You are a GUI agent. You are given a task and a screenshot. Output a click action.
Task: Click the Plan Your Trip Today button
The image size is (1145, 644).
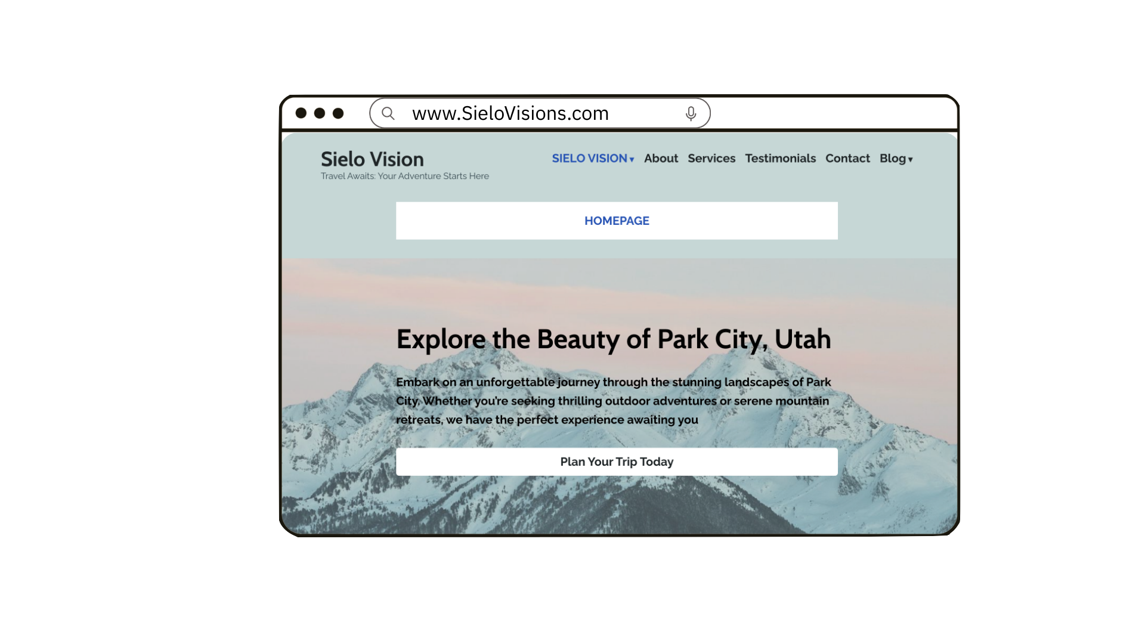tap(617, 461)
